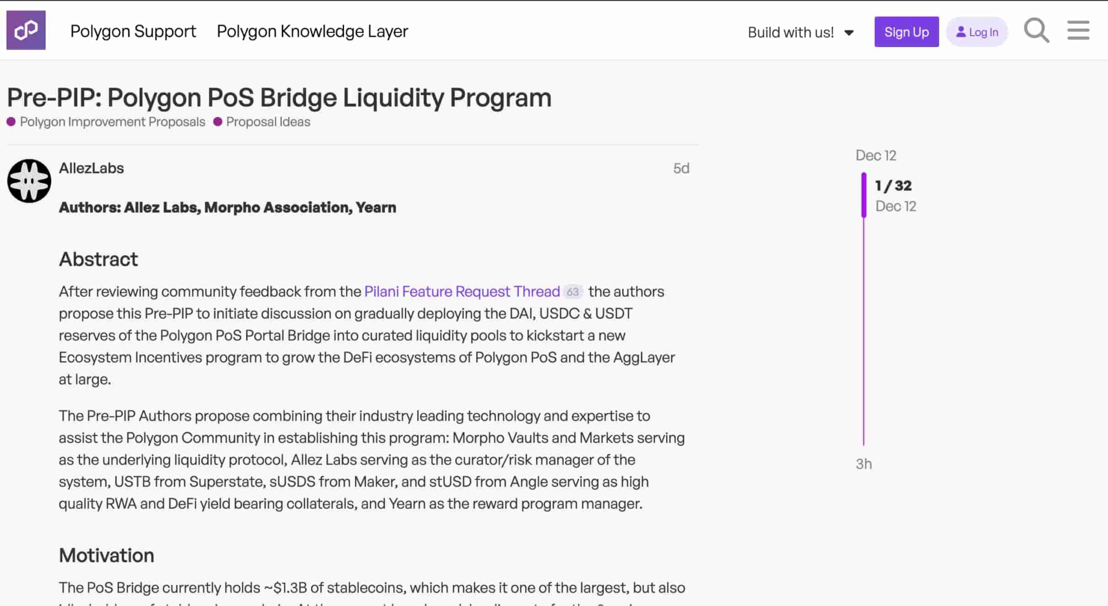Jump to 3h latest post marker
Viewport: 1108px width, 606px height.
pos(863,464)
